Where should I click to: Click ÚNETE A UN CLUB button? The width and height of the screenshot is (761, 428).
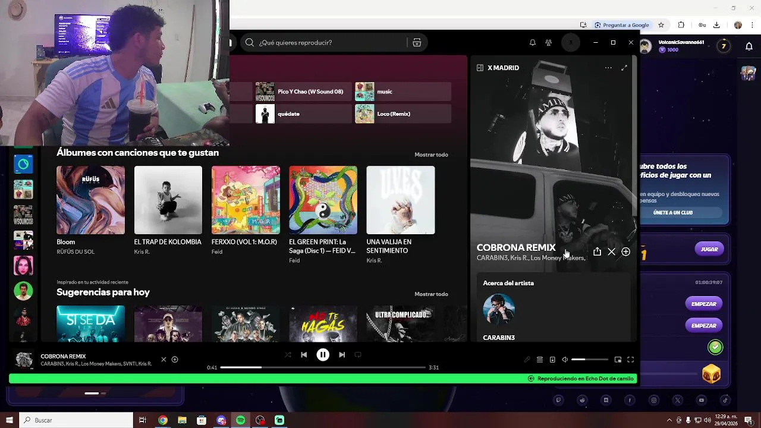[x=673, y=212]
